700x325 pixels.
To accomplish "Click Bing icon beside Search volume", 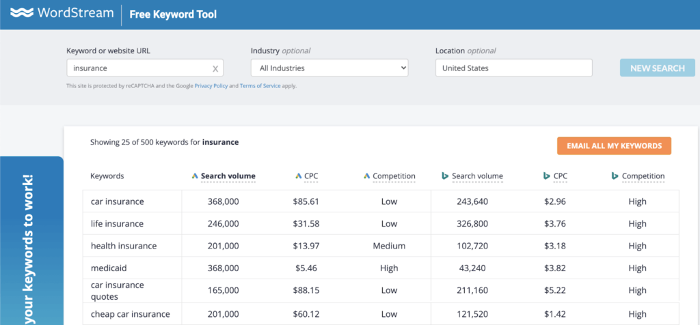I will pyautogui.click(x=445, y=176).
